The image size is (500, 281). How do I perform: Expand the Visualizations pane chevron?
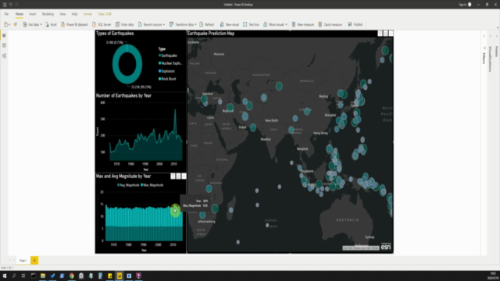491,37
